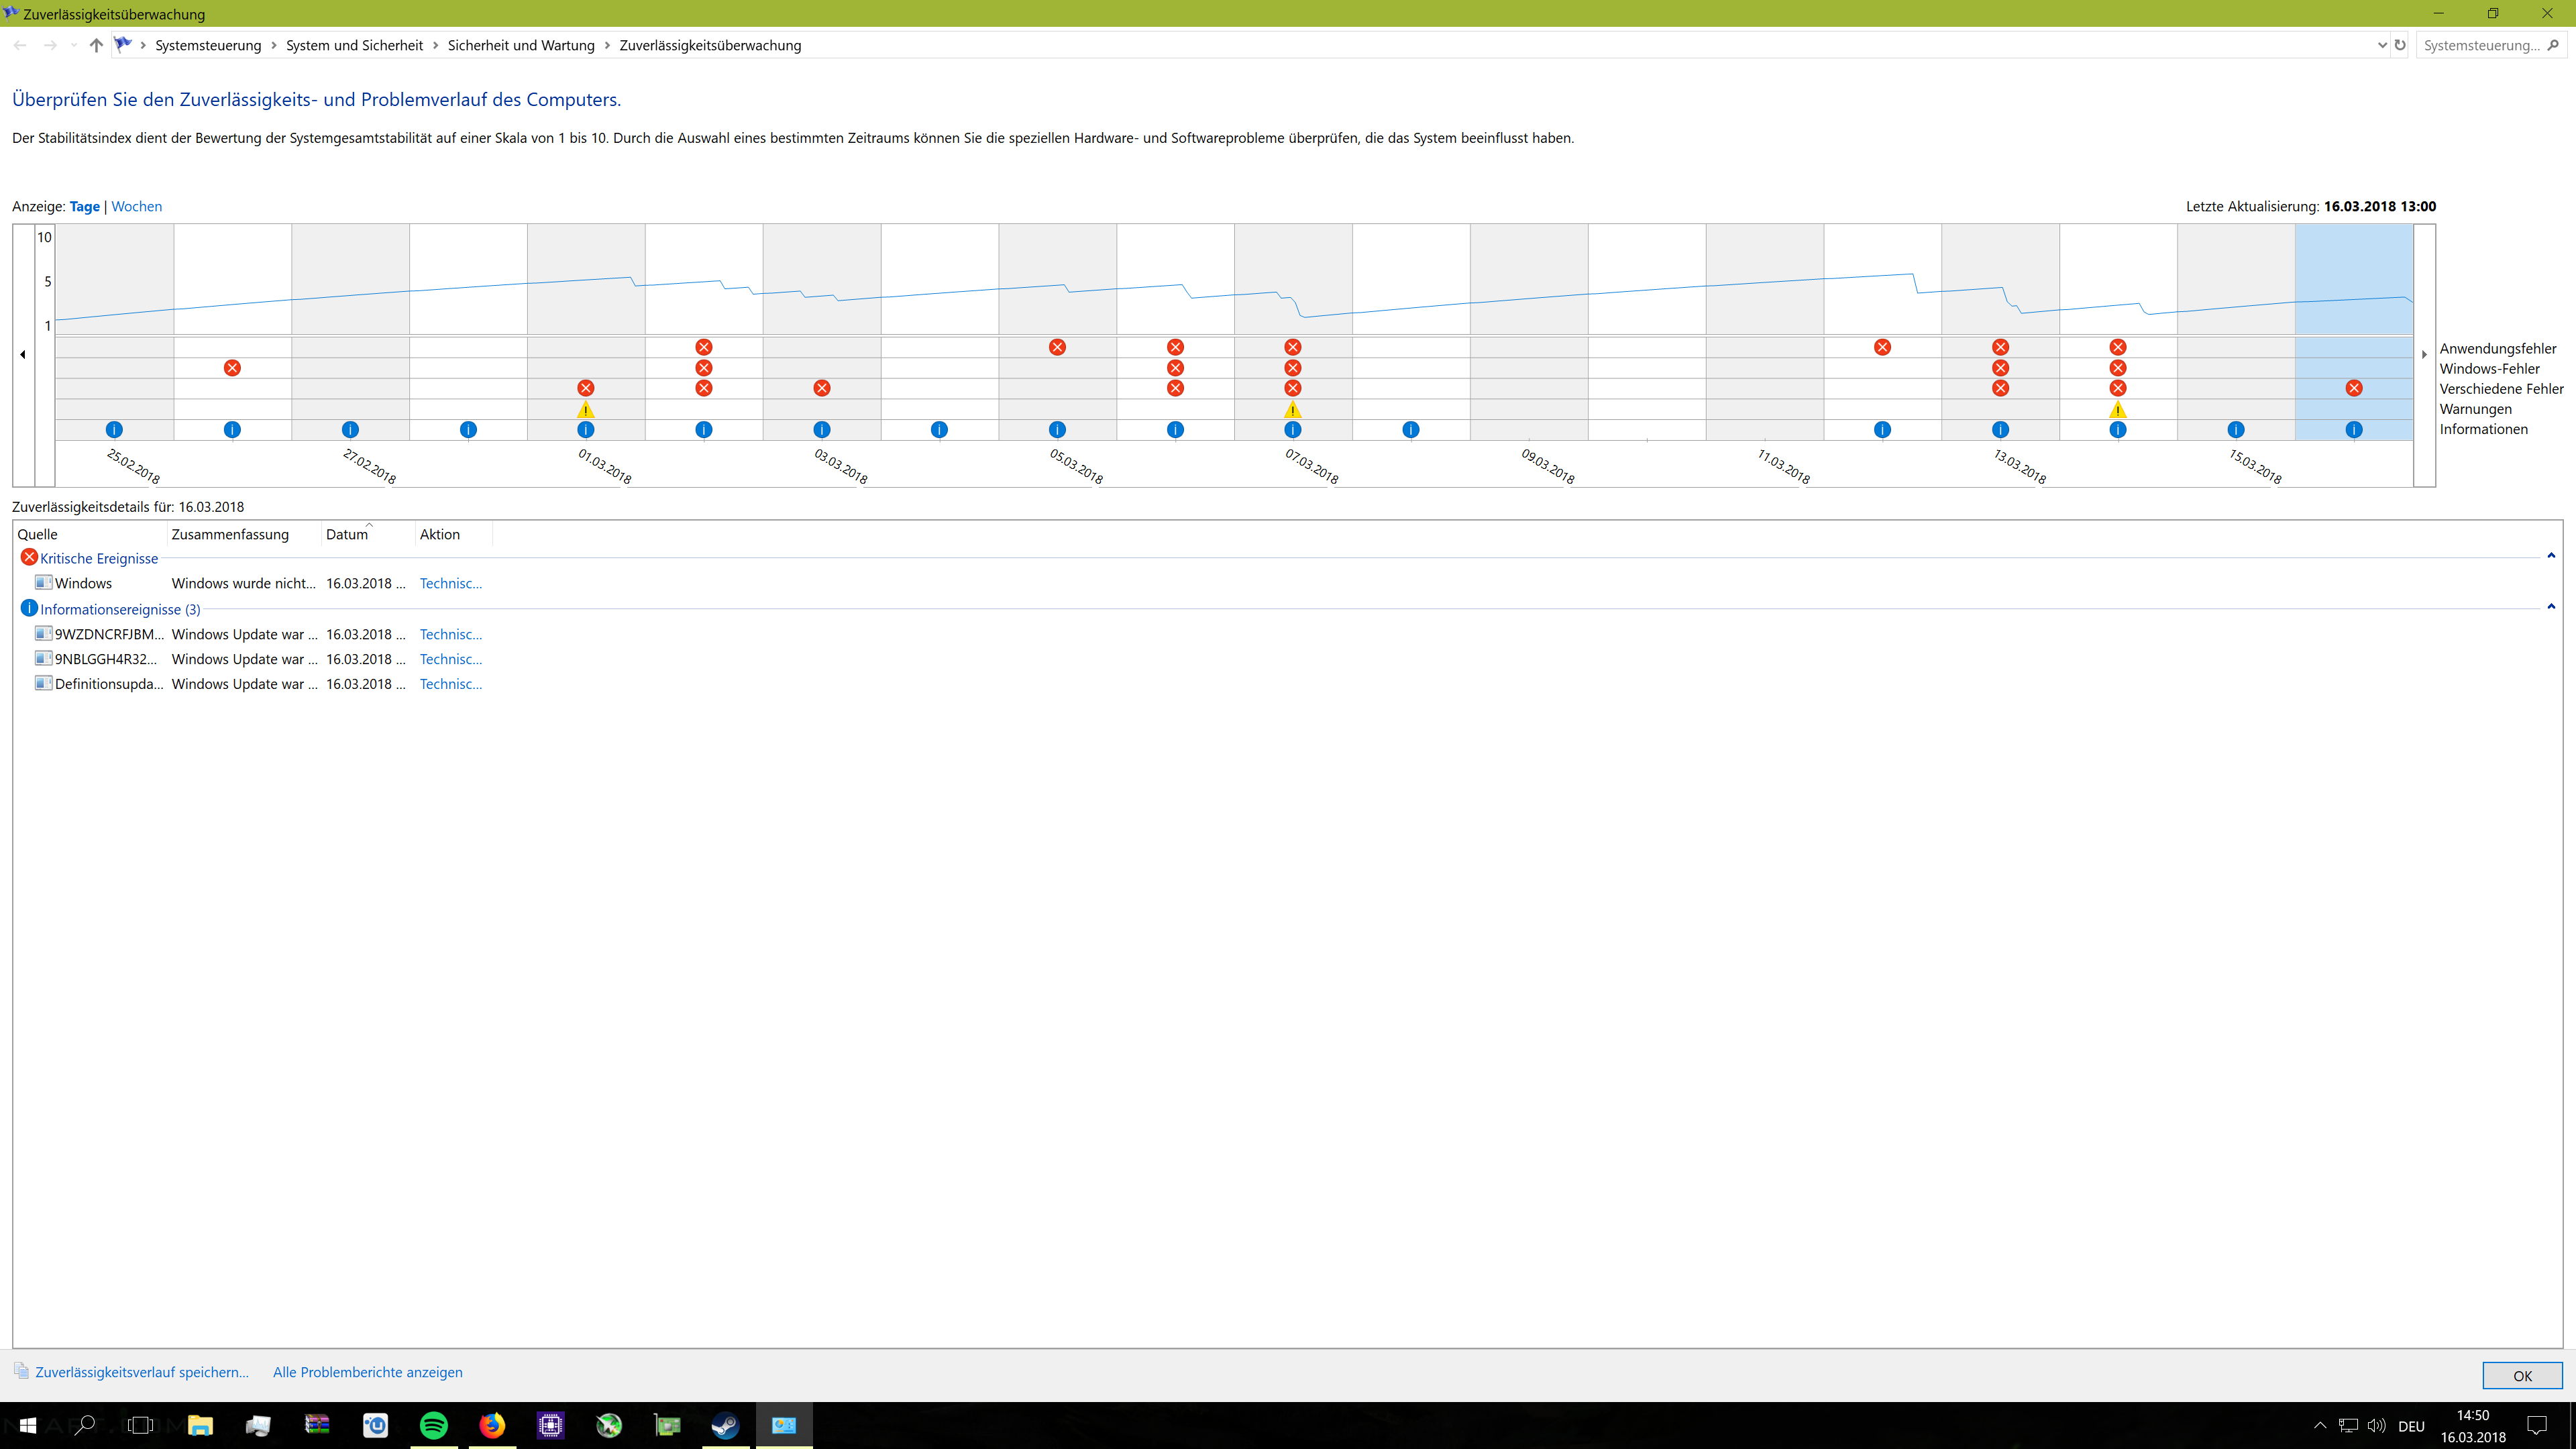
Task: Click the Systemsteuerung search field
Action: [2481, 45]
